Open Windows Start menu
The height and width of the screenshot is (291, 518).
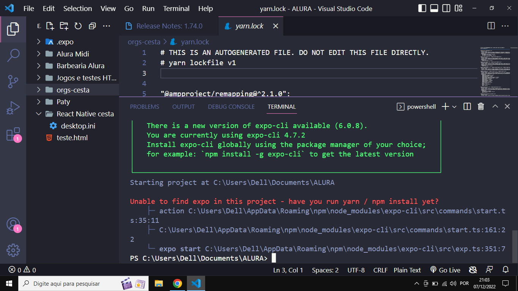point(9,283)
